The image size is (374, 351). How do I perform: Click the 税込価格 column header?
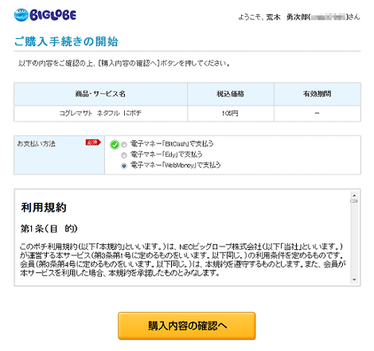pos(231,94)
